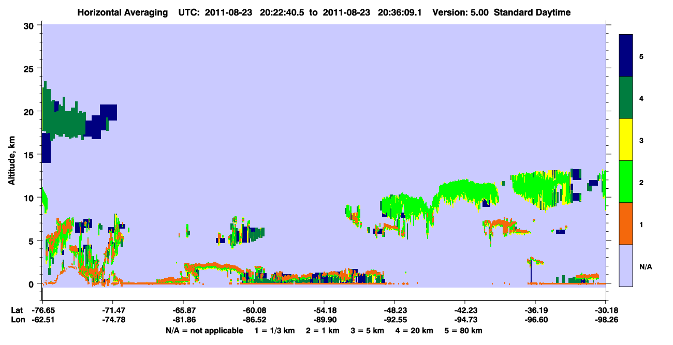The height and width of the screenshot is (345, 673).
Task: Click latitude value -76.65
Action: pyautogui.click(x=42, y=310)
